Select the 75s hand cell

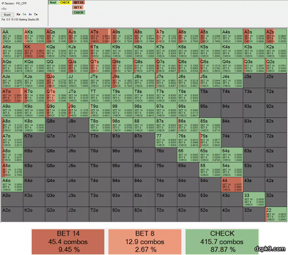coord(210,140)
